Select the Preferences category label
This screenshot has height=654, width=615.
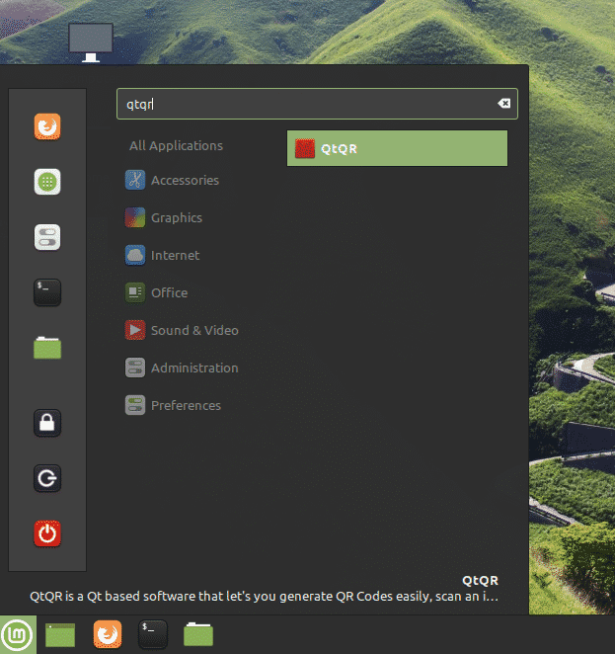186,405
